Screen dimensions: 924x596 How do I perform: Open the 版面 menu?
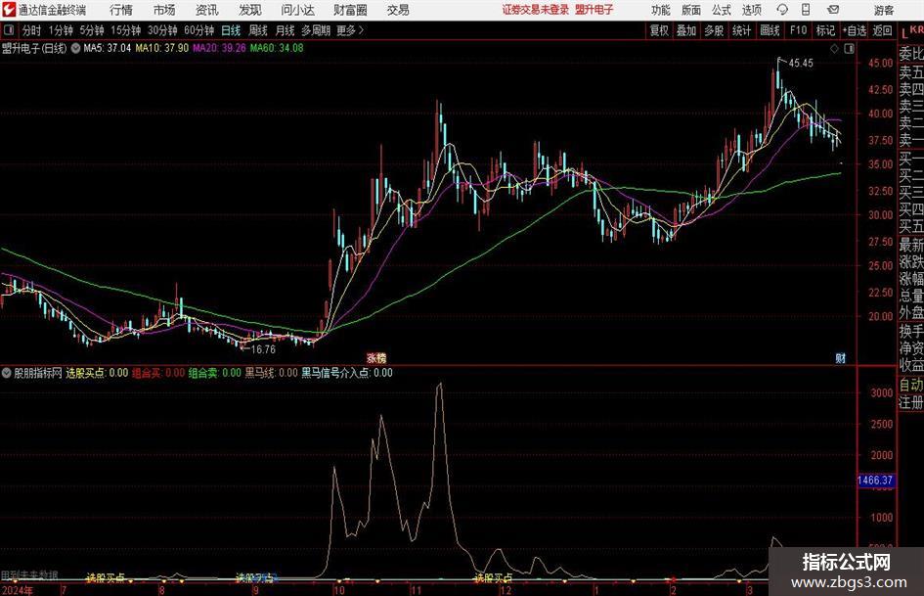(x=690, y=10)
